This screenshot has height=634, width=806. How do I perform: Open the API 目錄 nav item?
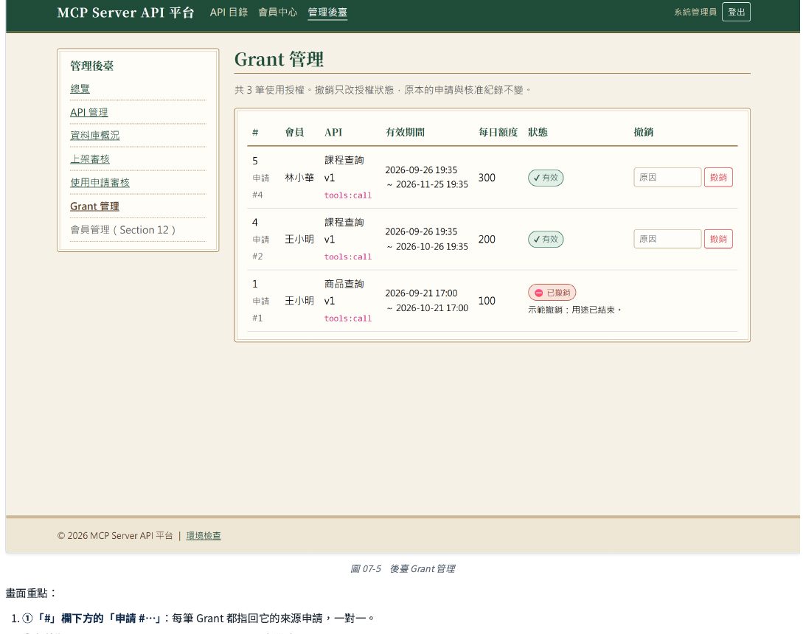click(229, 13)
